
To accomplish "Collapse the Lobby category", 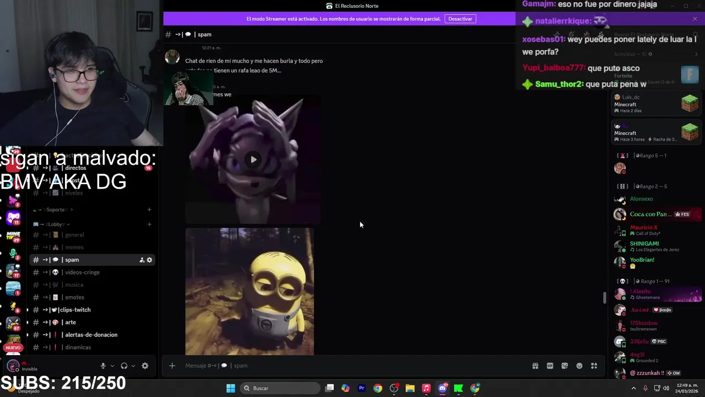I will [52, 224].
